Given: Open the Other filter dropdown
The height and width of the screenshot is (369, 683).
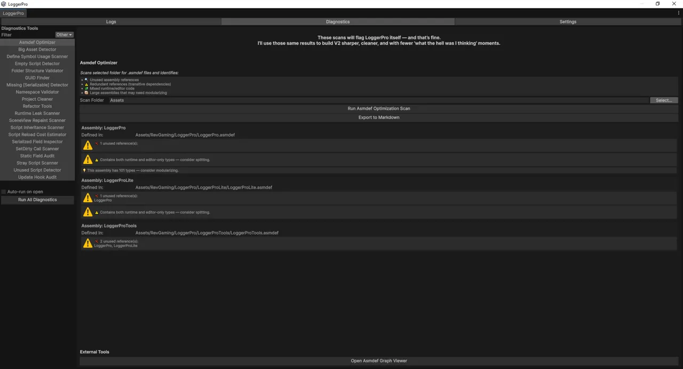Looking at the screenshot, I should click(64, 35).
